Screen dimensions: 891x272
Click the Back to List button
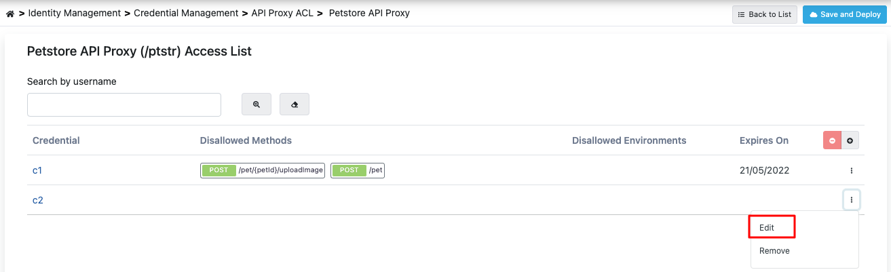point(764,14)
